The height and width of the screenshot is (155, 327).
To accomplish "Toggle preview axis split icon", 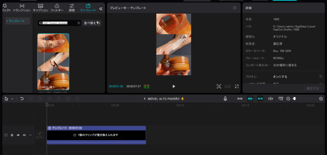I will (270, 99).
